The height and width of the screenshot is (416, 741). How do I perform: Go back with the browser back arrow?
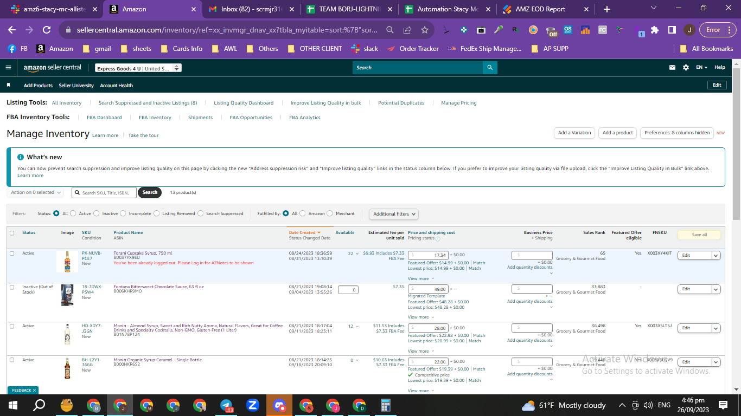point(12,30)
